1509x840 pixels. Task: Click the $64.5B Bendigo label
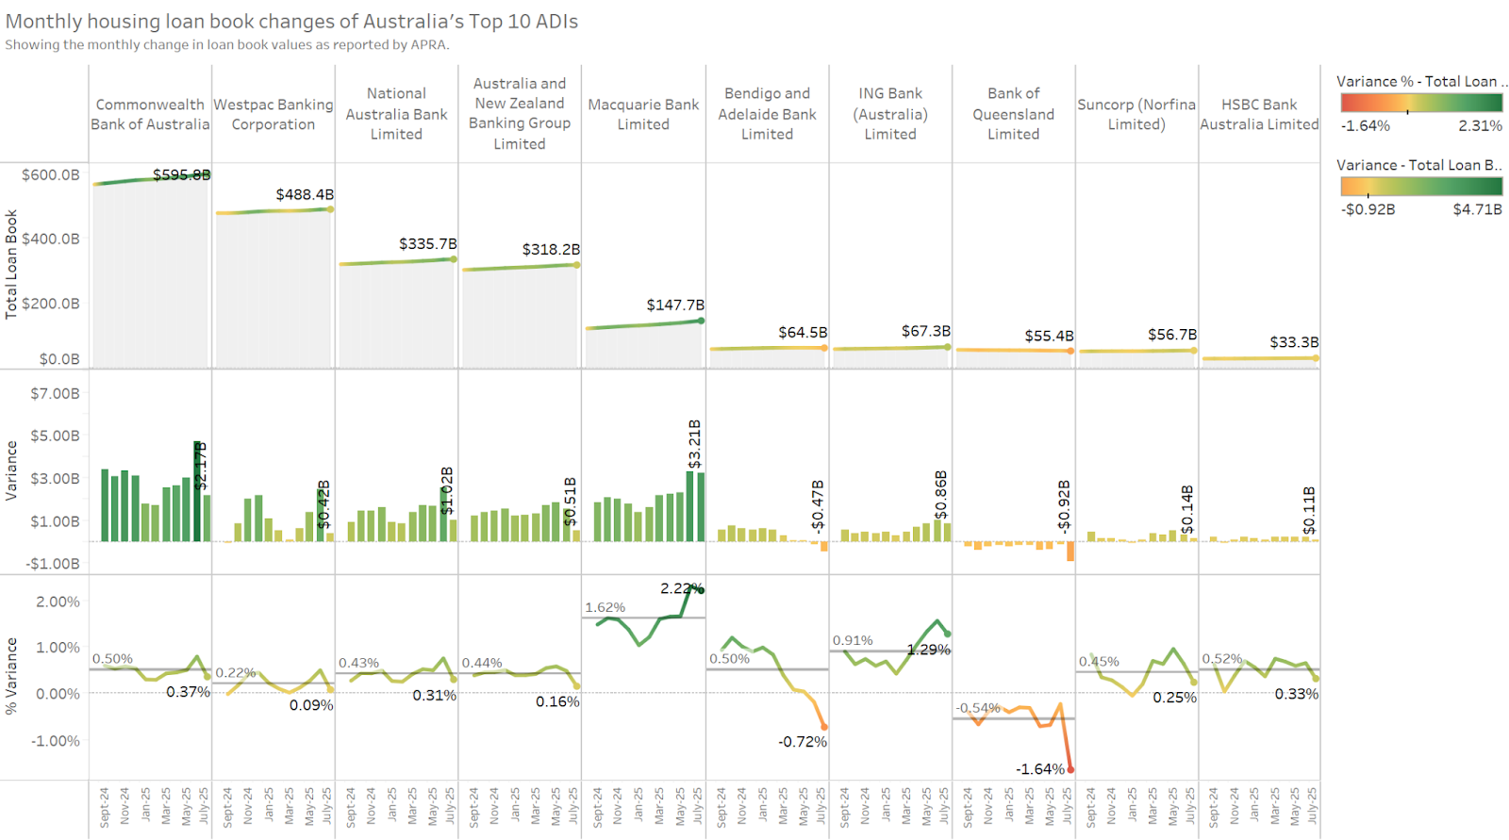[x=803, y=332]
